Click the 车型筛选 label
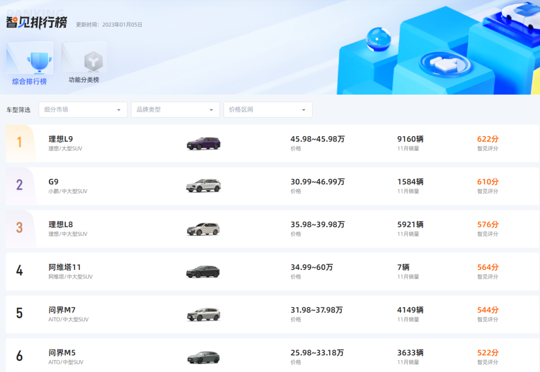Viewport: 540px width, 372px height. coord(18,110)
